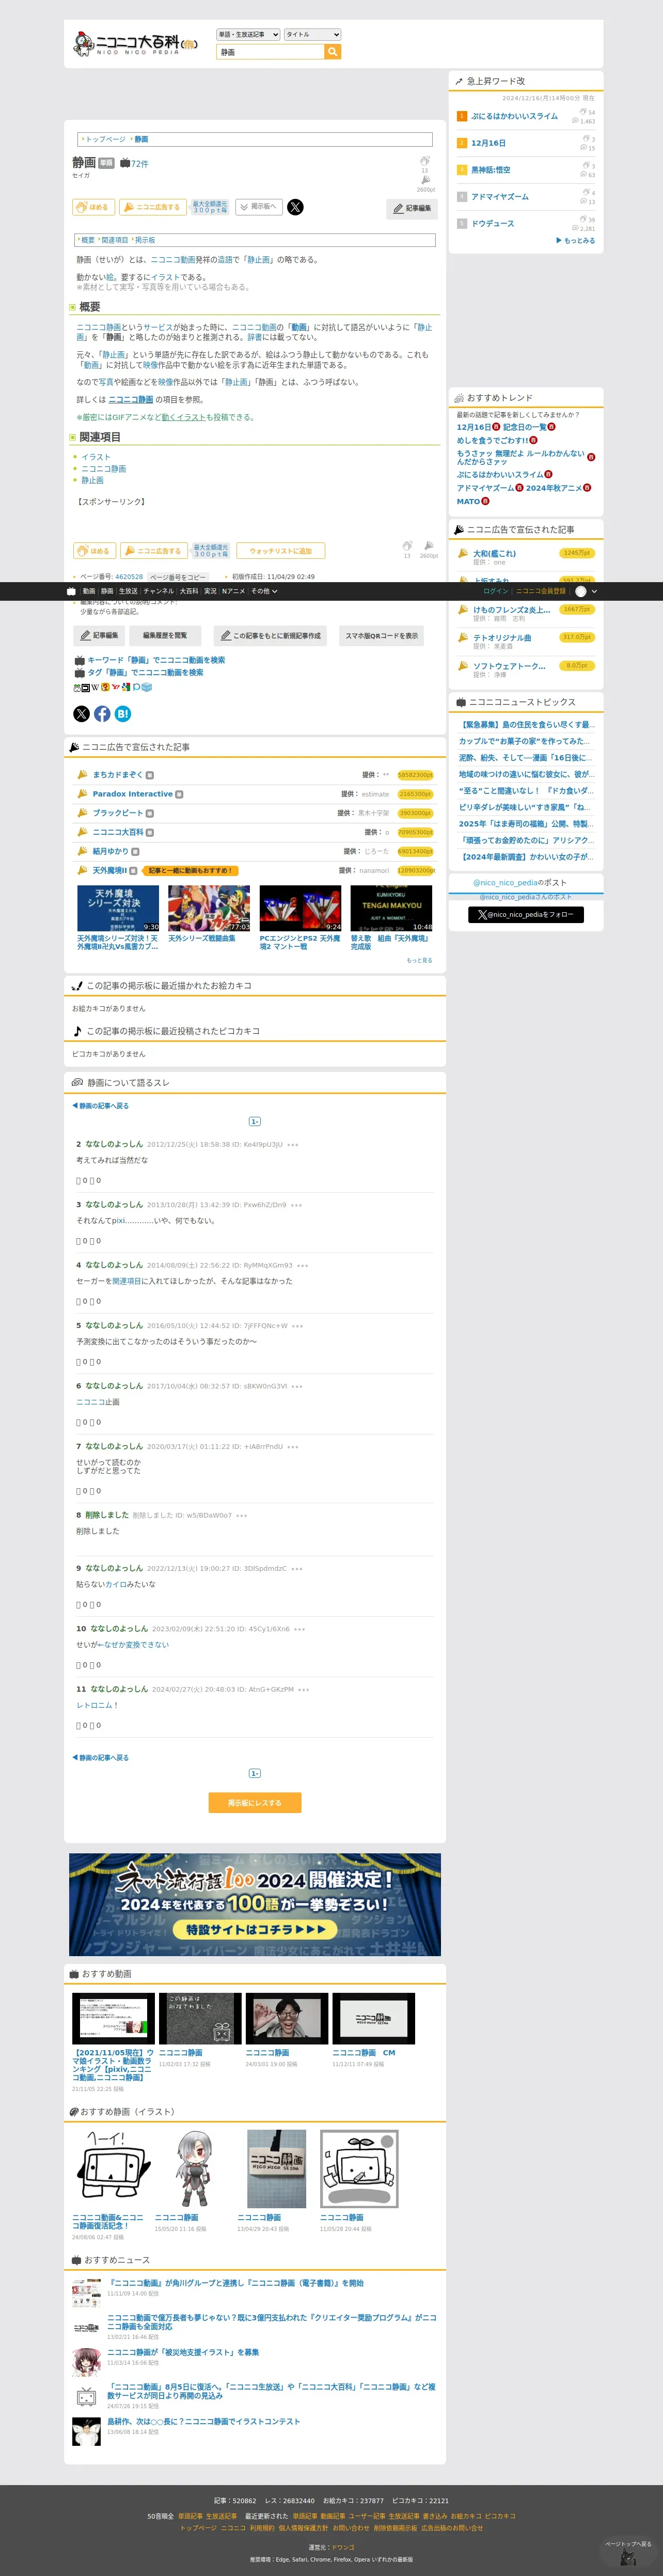
Task: Click the 関連項目 section expand icon
Action: pos(73,437)
